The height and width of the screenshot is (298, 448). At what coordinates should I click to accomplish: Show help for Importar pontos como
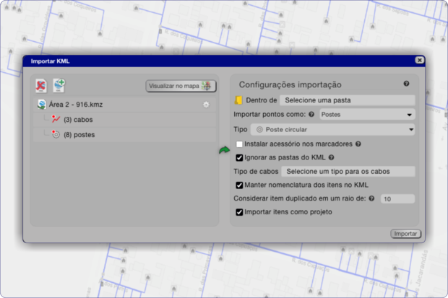click(x=311, y=115)
